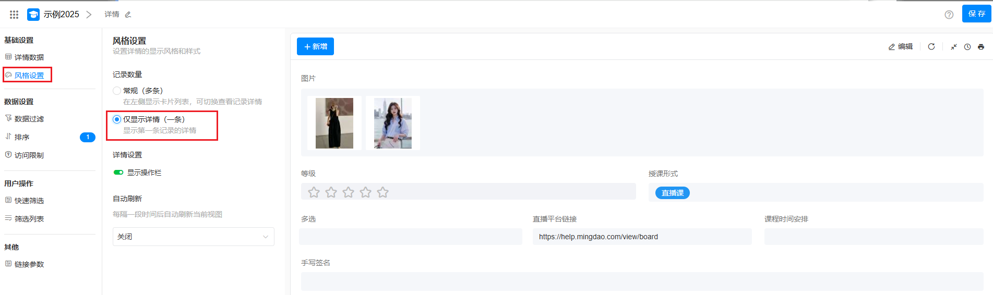Click the breadcrumb chevron after 示例2025
The image size is (993, 295).
point(89,15)
